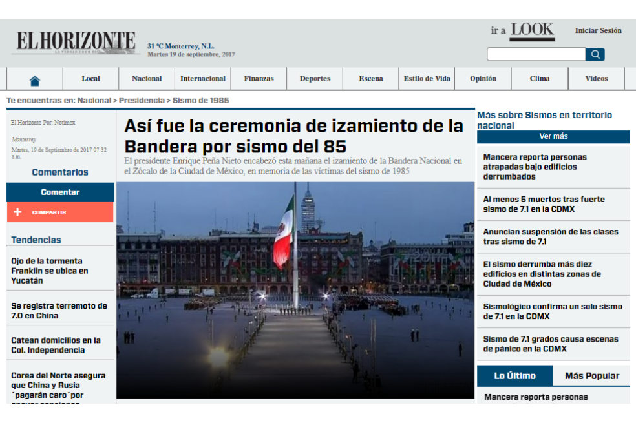
Task: Select the Estilo de Vida section
Action: click(x=427, y=79)
